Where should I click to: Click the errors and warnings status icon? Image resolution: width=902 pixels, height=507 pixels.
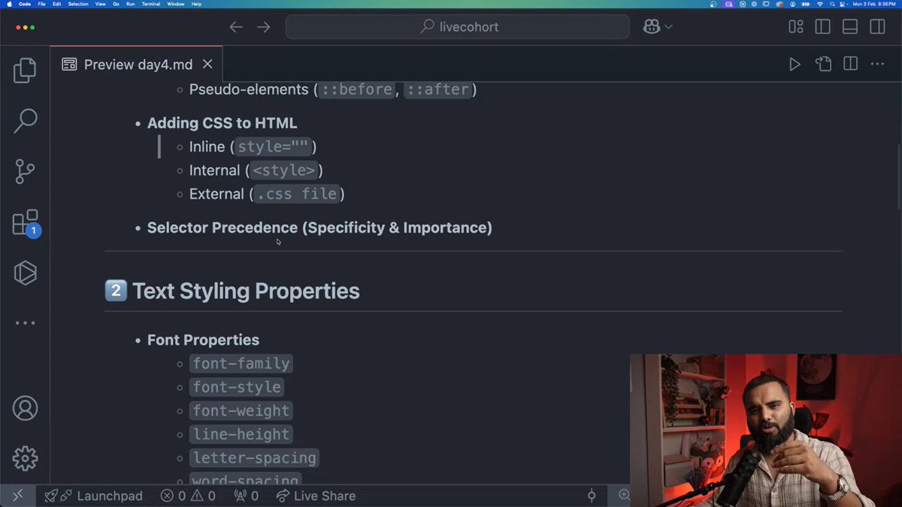pos(187,496)
